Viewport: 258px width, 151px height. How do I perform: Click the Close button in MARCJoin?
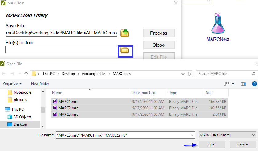159,45
